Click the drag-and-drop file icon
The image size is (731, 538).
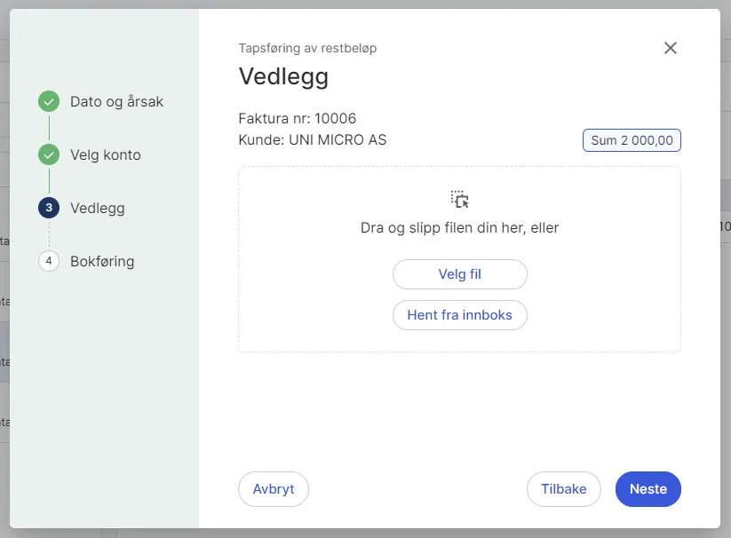459,199
